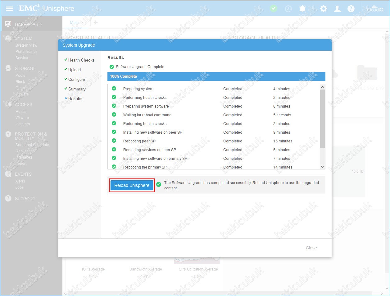Open Performance in sidebar
Viewport: 390px width, 296px height.
coord(26,52)
